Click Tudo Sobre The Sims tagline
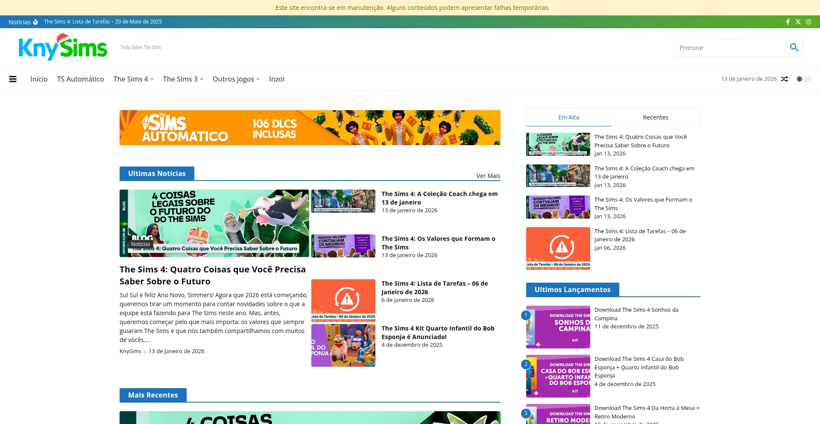The height and width of the screenshot is (424, 820). point(141,47)
